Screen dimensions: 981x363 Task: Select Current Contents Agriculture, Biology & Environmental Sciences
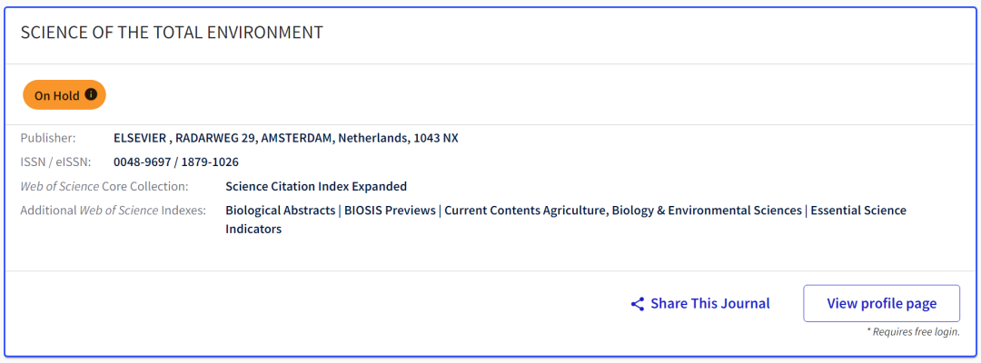tap(623, 211)
